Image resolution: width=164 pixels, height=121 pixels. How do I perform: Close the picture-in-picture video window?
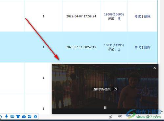tap(154, 68)
